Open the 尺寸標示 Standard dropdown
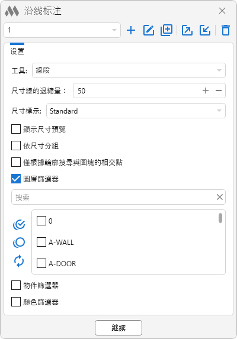Image resolution: width=237 pixels, height=339 pixels. click(x=136, y=111)
